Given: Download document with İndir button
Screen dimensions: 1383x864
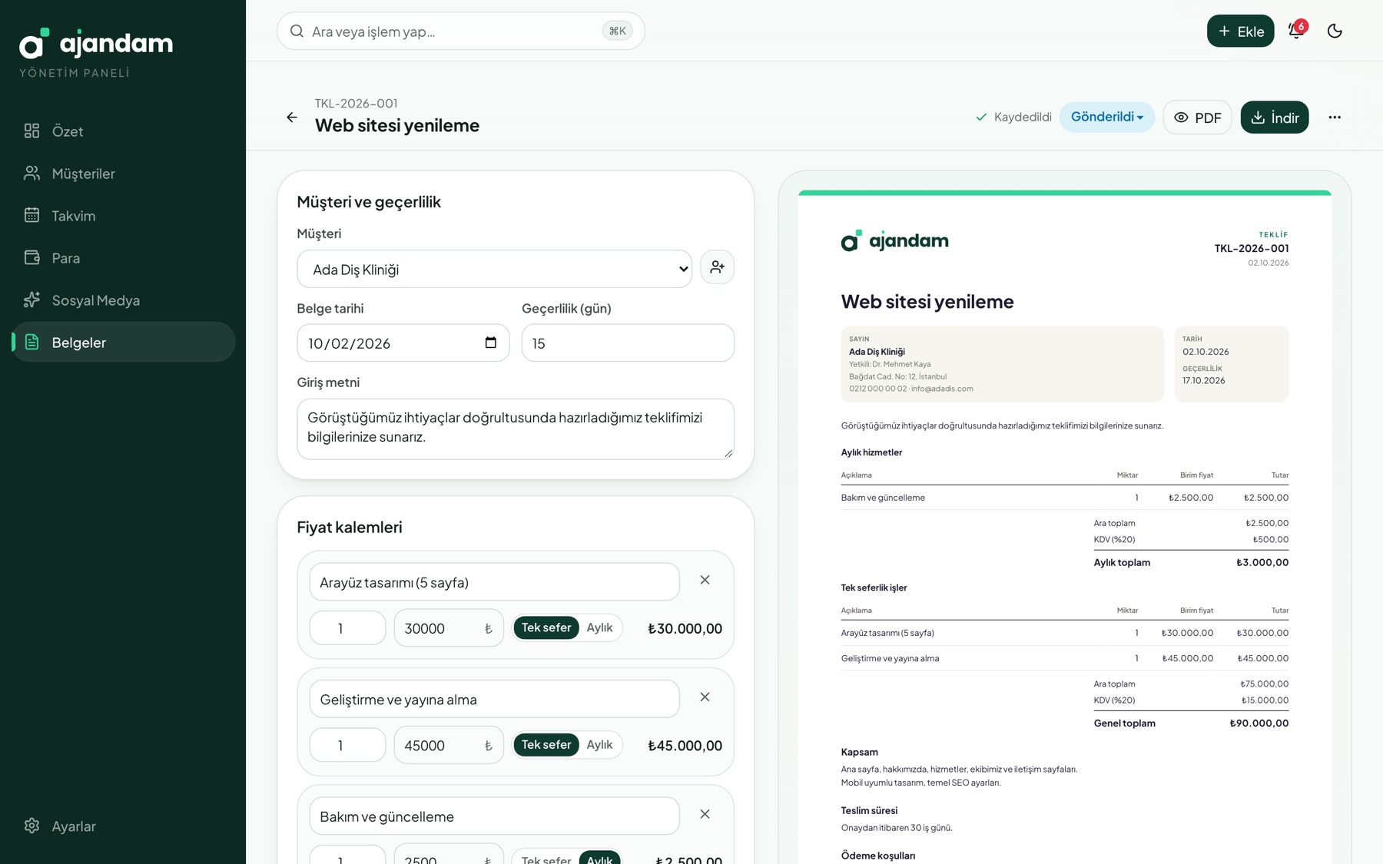Looking at the screenshot, I should point(1274,118).
